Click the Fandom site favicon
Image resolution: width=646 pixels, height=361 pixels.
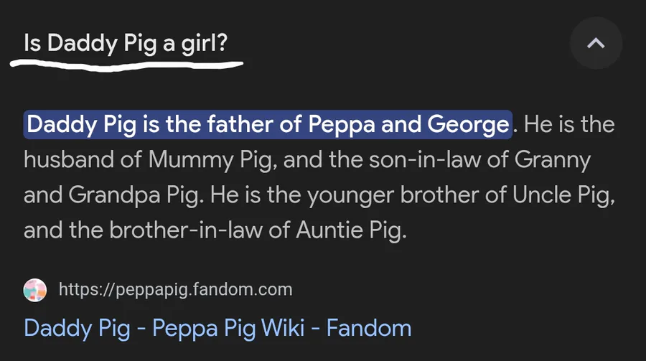click(35, 290)
